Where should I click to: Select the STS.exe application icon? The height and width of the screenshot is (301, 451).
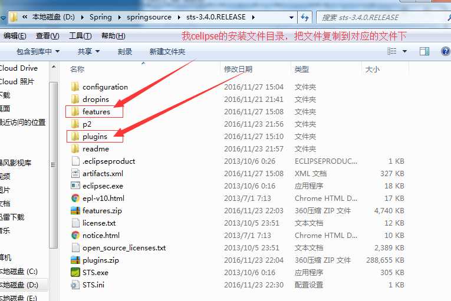[75, 272]
